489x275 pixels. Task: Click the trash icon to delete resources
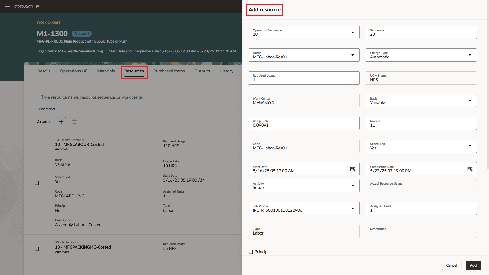(74, 122)
